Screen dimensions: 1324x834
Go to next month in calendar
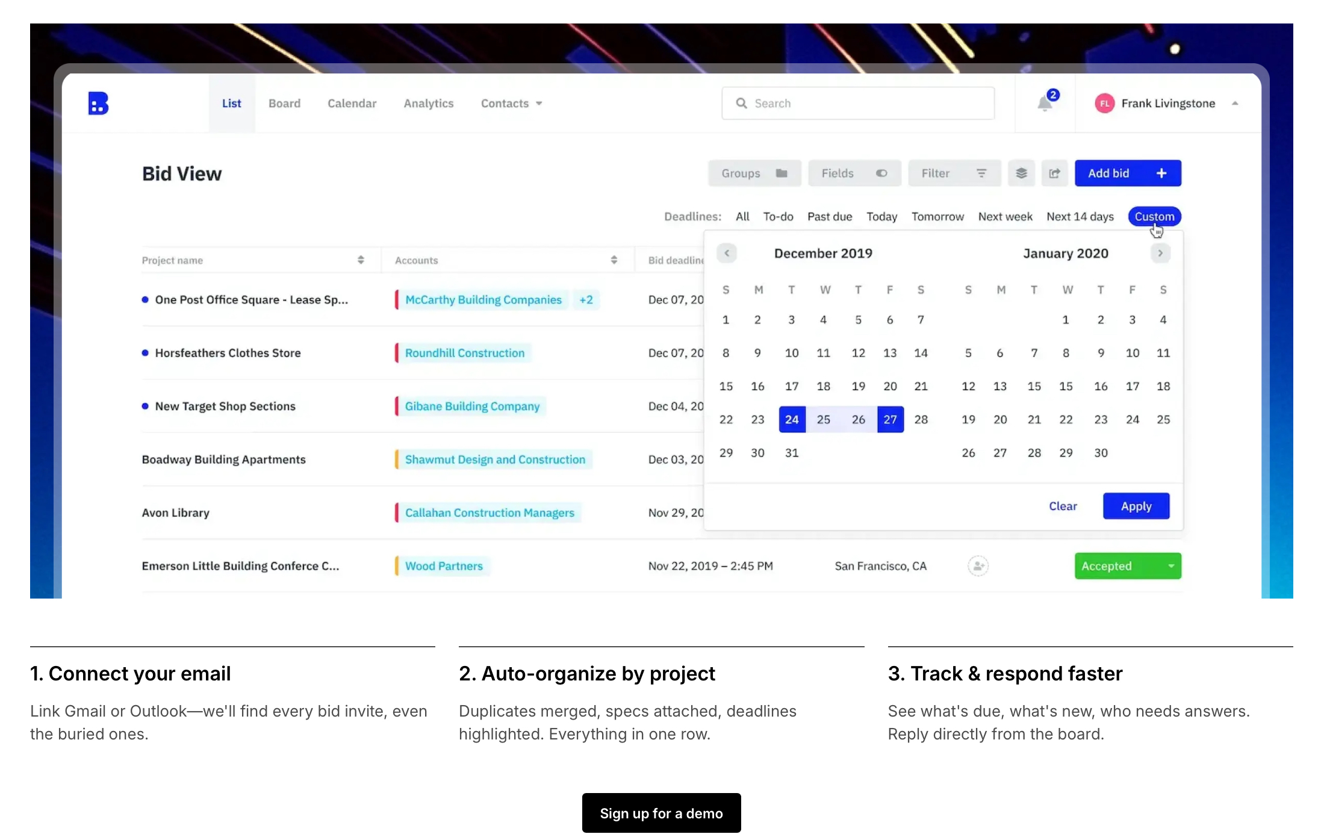point(1160,254)
